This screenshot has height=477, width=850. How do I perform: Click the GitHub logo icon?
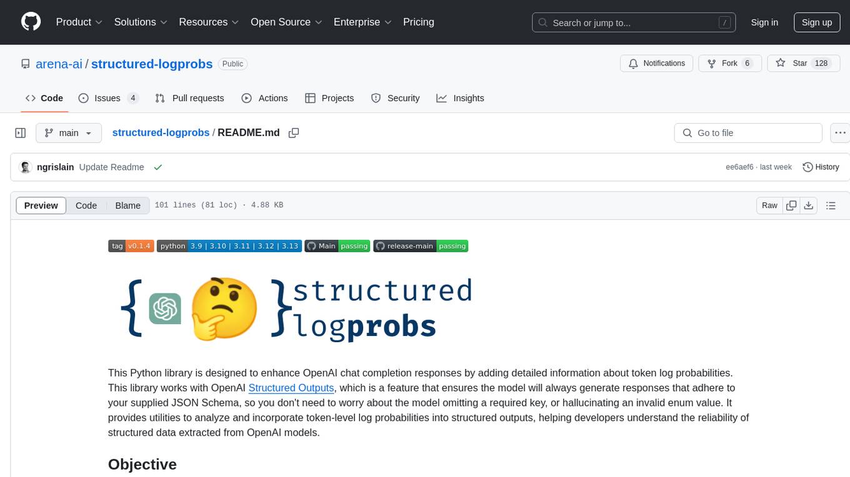pyautogui.click(x=31, y=22)
